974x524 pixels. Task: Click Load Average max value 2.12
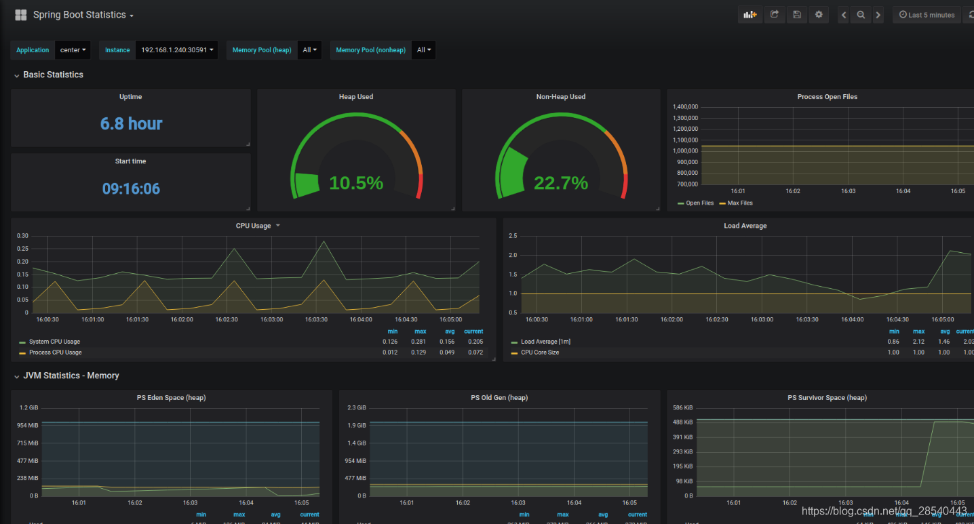pos(918,342)
